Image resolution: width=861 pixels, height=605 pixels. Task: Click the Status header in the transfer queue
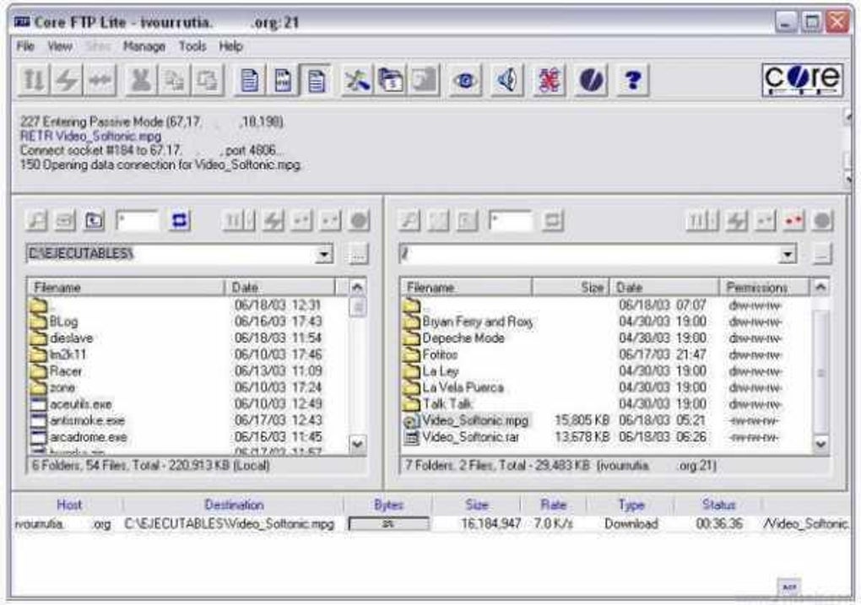tap(718, 505)
